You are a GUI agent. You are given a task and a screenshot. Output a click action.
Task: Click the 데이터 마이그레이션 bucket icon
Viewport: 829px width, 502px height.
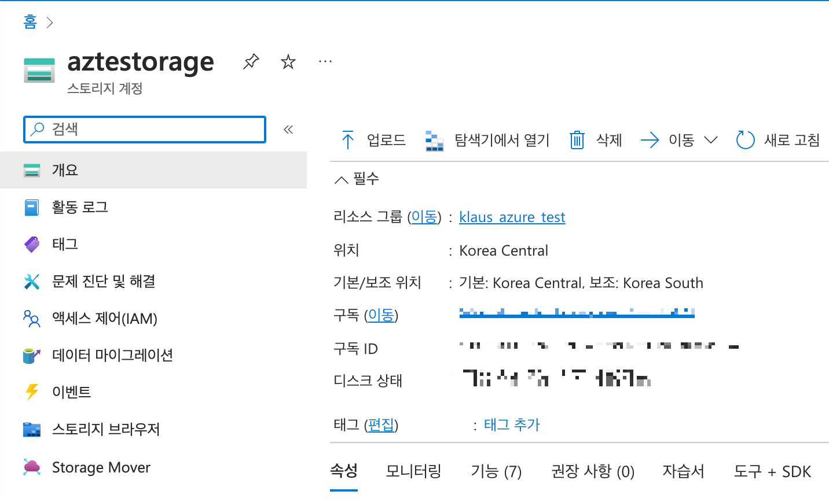(32, 356)
